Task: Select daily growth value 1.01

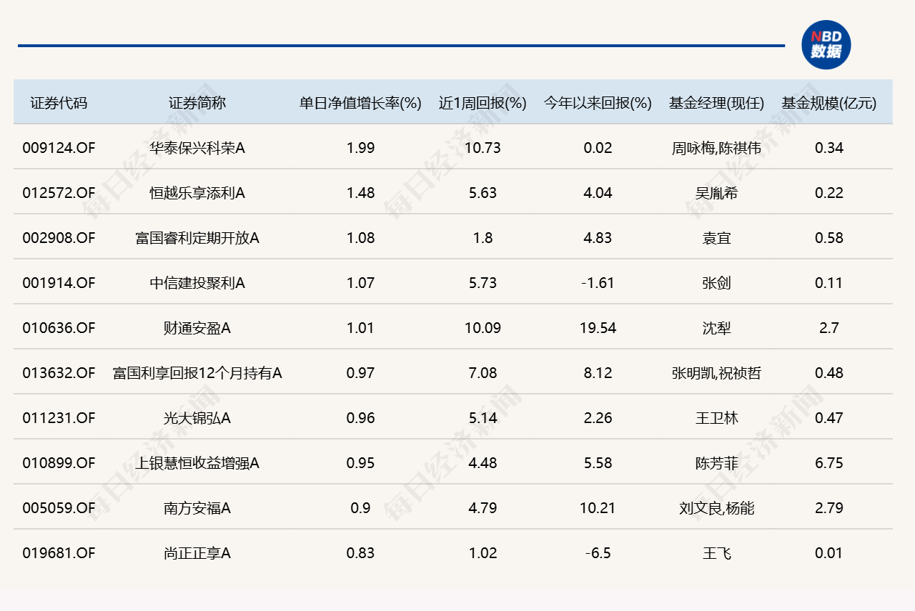Action: 360,328
